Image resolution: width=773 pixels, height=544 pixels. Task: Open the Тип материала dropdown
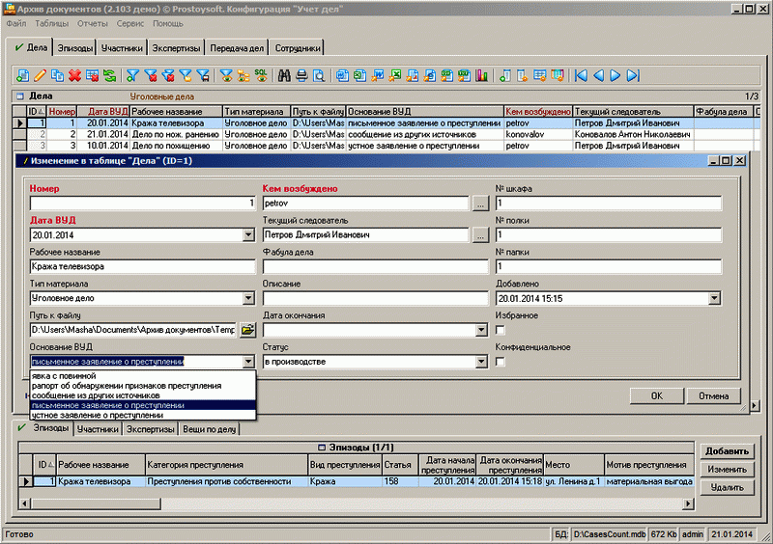pyautogui.click(x=248, y=299)
